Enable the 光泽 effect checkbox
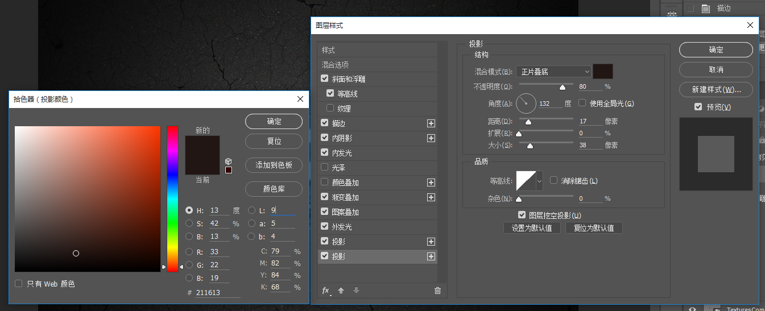Viewport: 765px width, 311px height. click(325, 168)
